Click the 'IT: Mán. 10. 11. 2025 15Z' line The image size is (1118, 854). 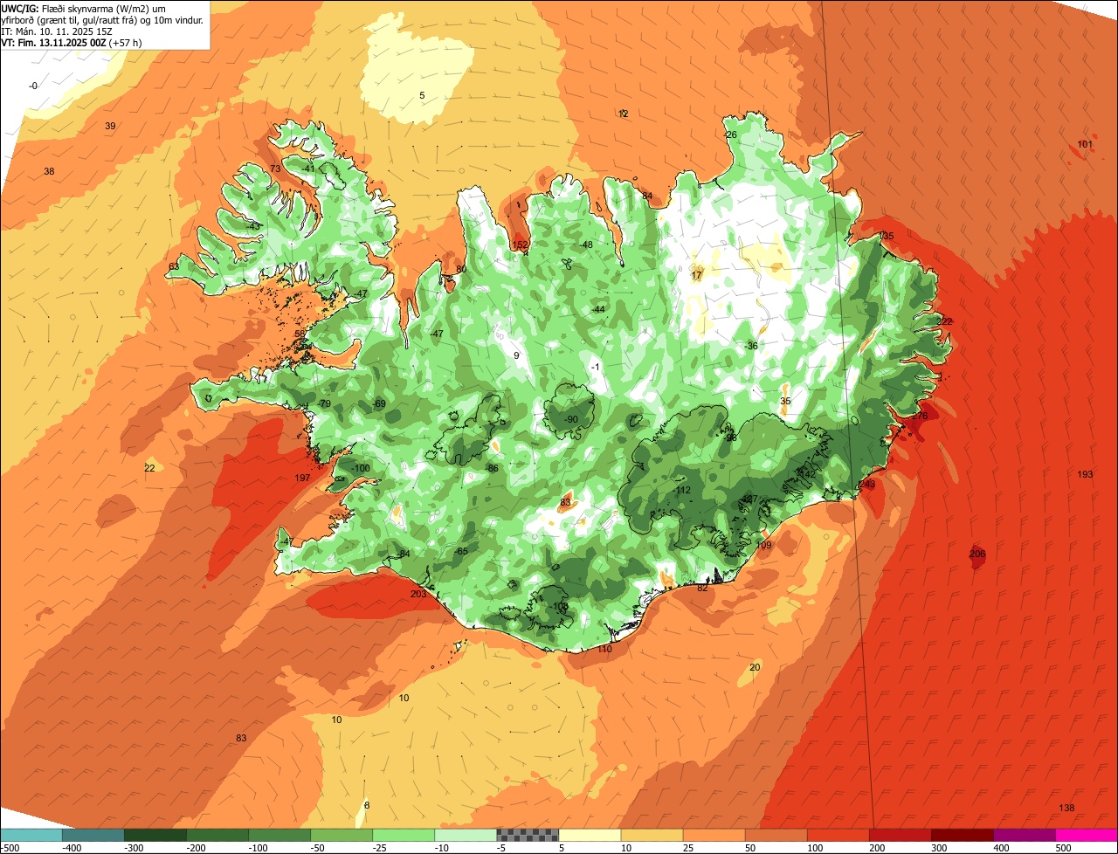click(x=57, y=31)
